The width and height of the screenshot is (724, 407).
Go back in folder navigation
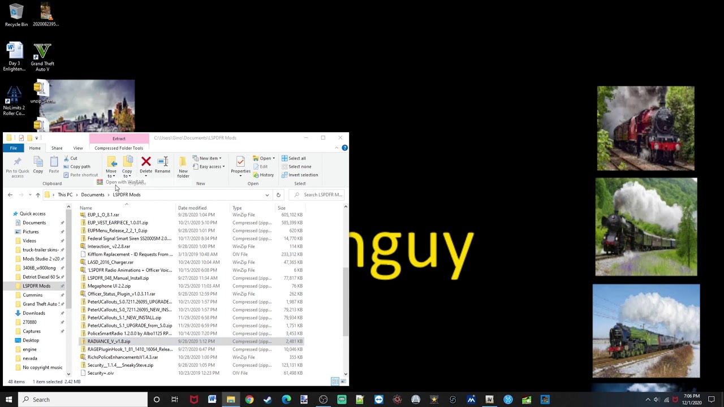10,194
